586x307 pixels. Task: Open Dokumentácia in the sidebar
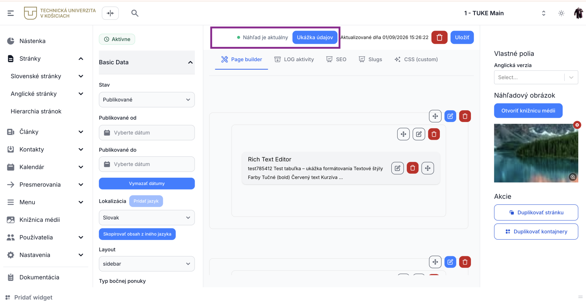pyautogui.click(x=39, y=277)
